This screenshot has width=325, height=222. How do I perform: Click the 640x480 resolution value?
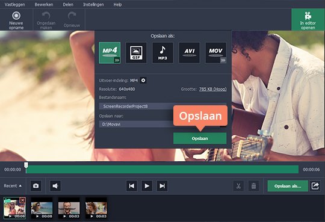click(127, 89)
